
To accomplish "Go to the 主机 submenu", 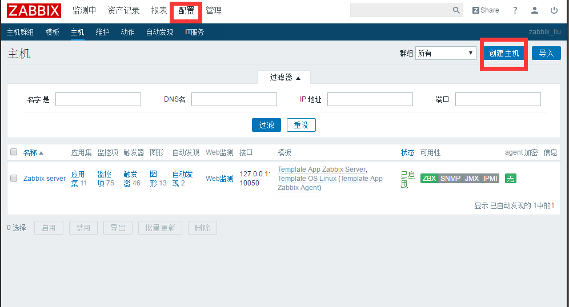I will click(x=77, y=33).
